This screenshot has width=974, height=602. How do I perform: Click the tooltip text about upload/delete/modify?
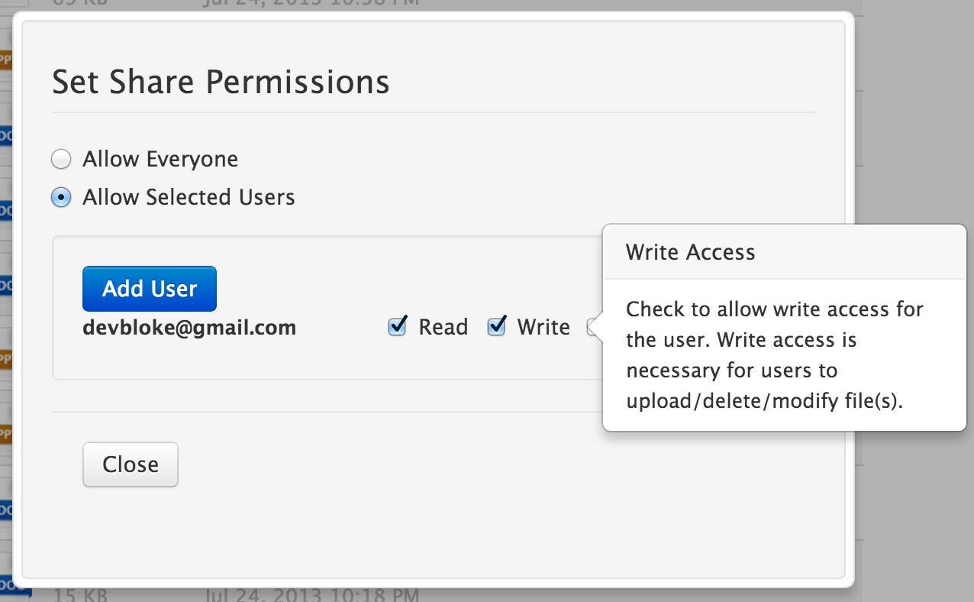click(765, 402)
